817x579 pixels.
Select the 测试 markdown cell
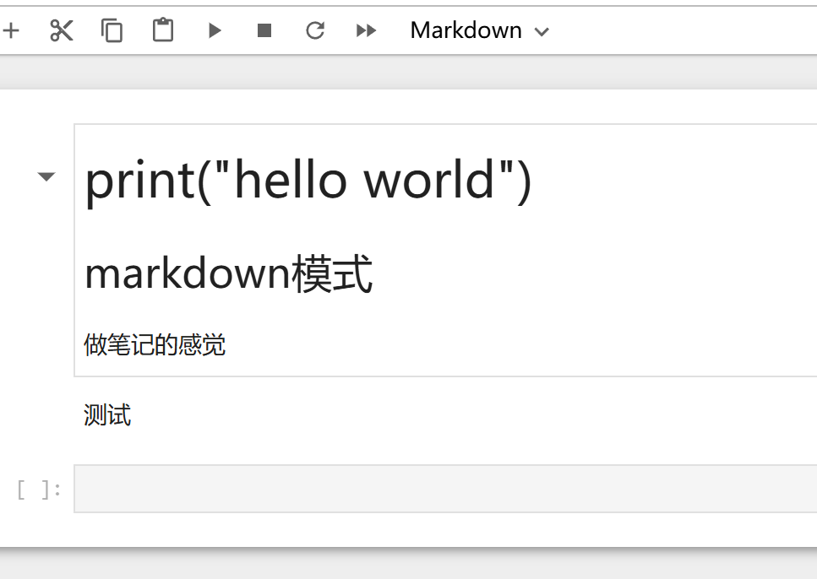pos(107,415)
